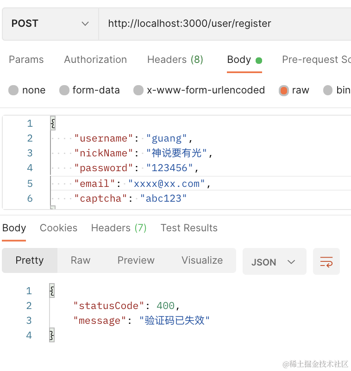The image size is (351, 371).
Task: Switch response view to Raw
Action: tap(81, 260)
